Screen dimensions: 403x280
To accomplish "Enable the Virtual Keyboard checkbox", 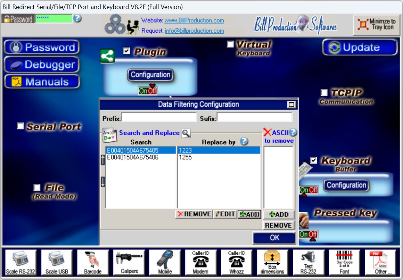I will coord(230,44).
